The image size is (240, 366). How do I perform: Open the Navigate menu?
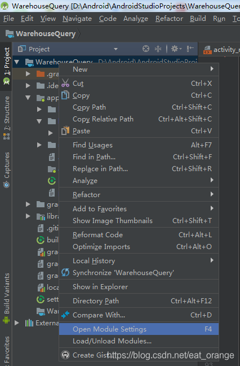pos(77,19)
